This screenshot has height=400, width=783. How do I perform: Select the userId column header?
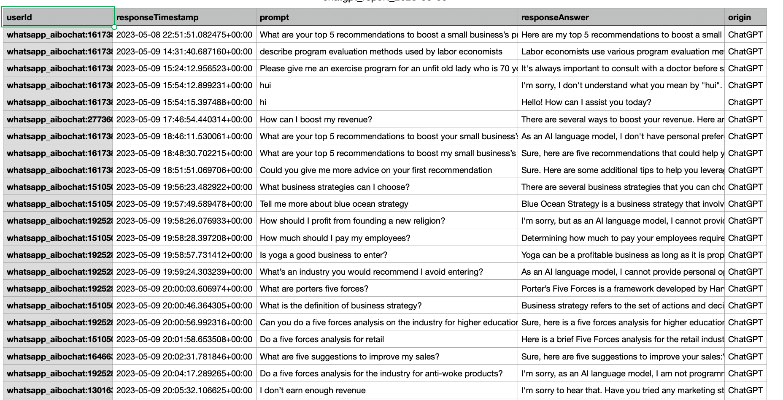[x=58, y=17]
